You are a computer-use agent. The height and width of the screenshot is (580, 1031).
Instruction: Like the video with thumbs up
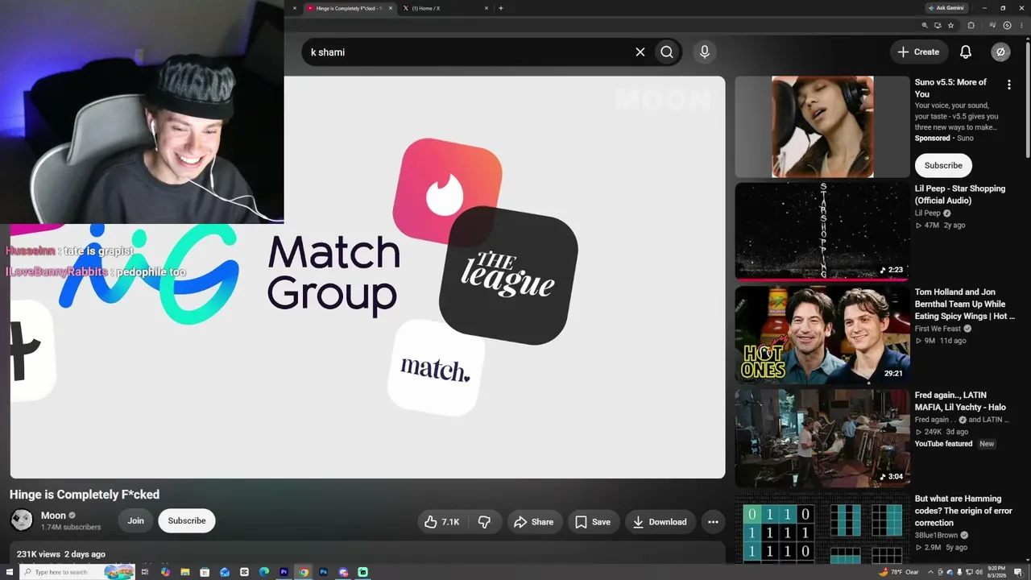(x=441, y=522)
